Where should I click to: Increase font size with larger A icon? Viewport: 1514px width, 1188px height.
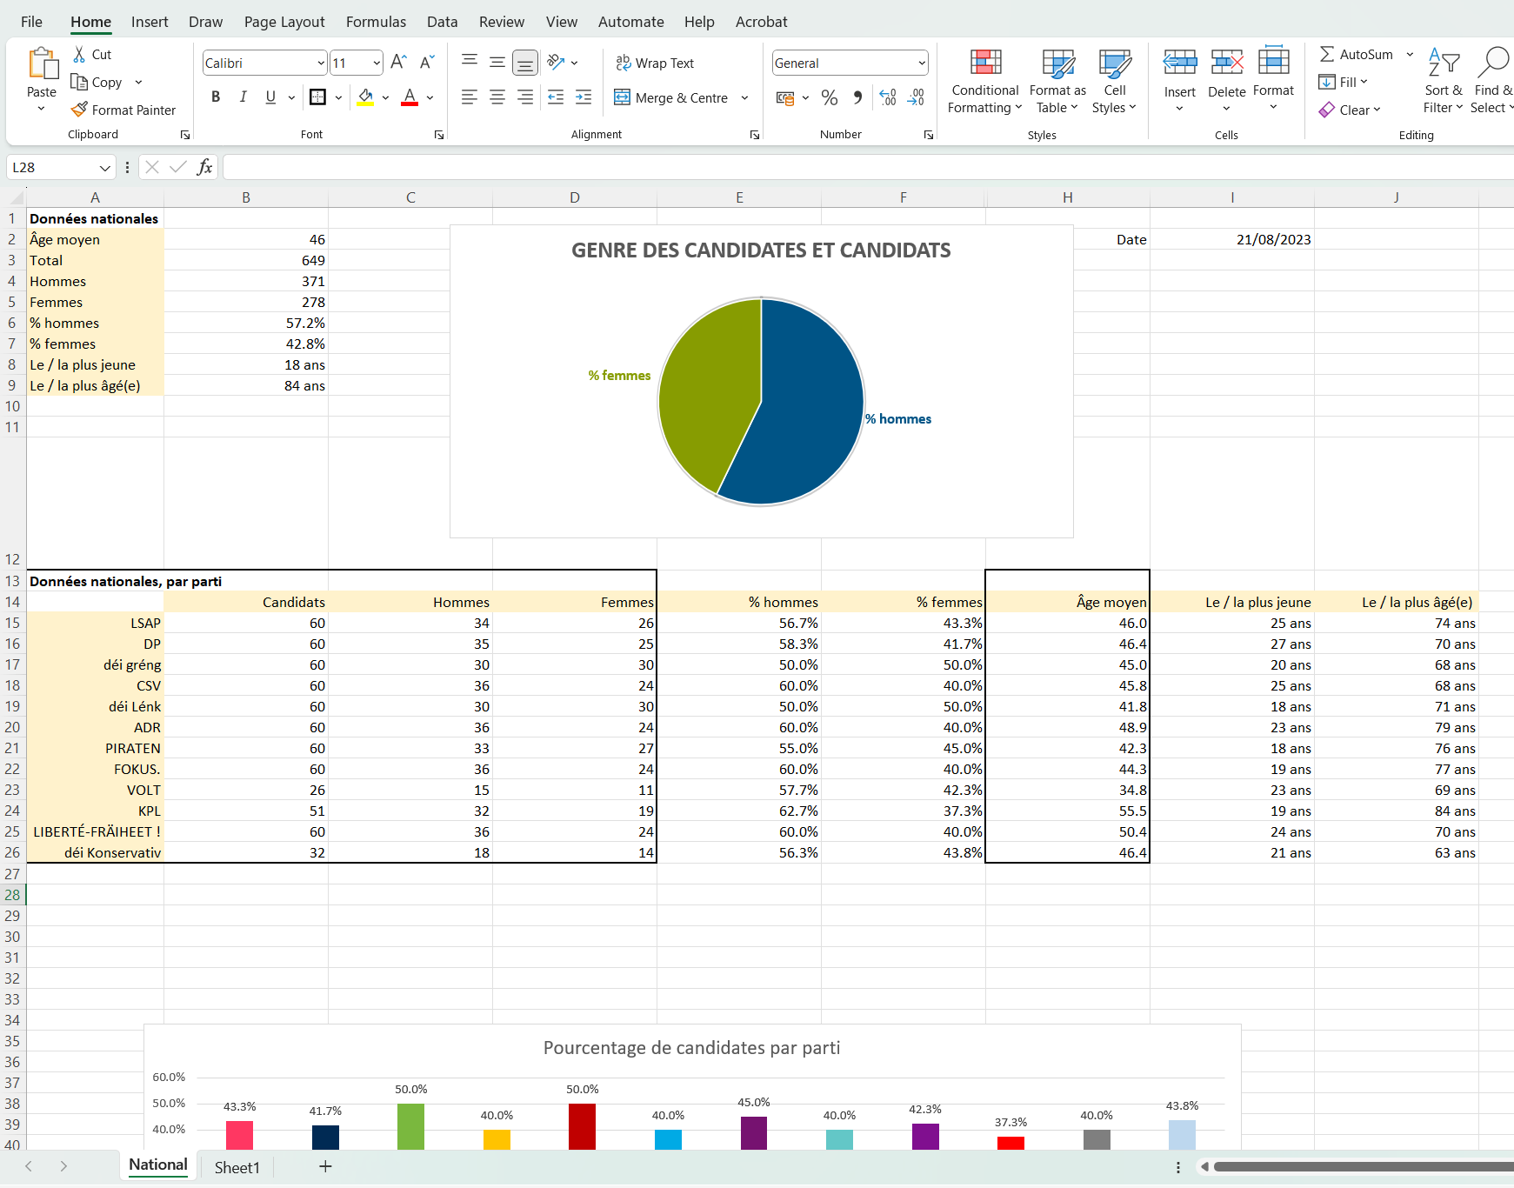coord(398,62)
